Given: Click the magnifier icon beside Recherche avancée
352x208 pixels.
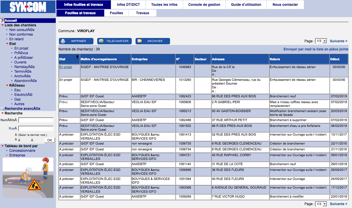Looking at the screenshot, I should pyautogui.click(x=2, y=109).
